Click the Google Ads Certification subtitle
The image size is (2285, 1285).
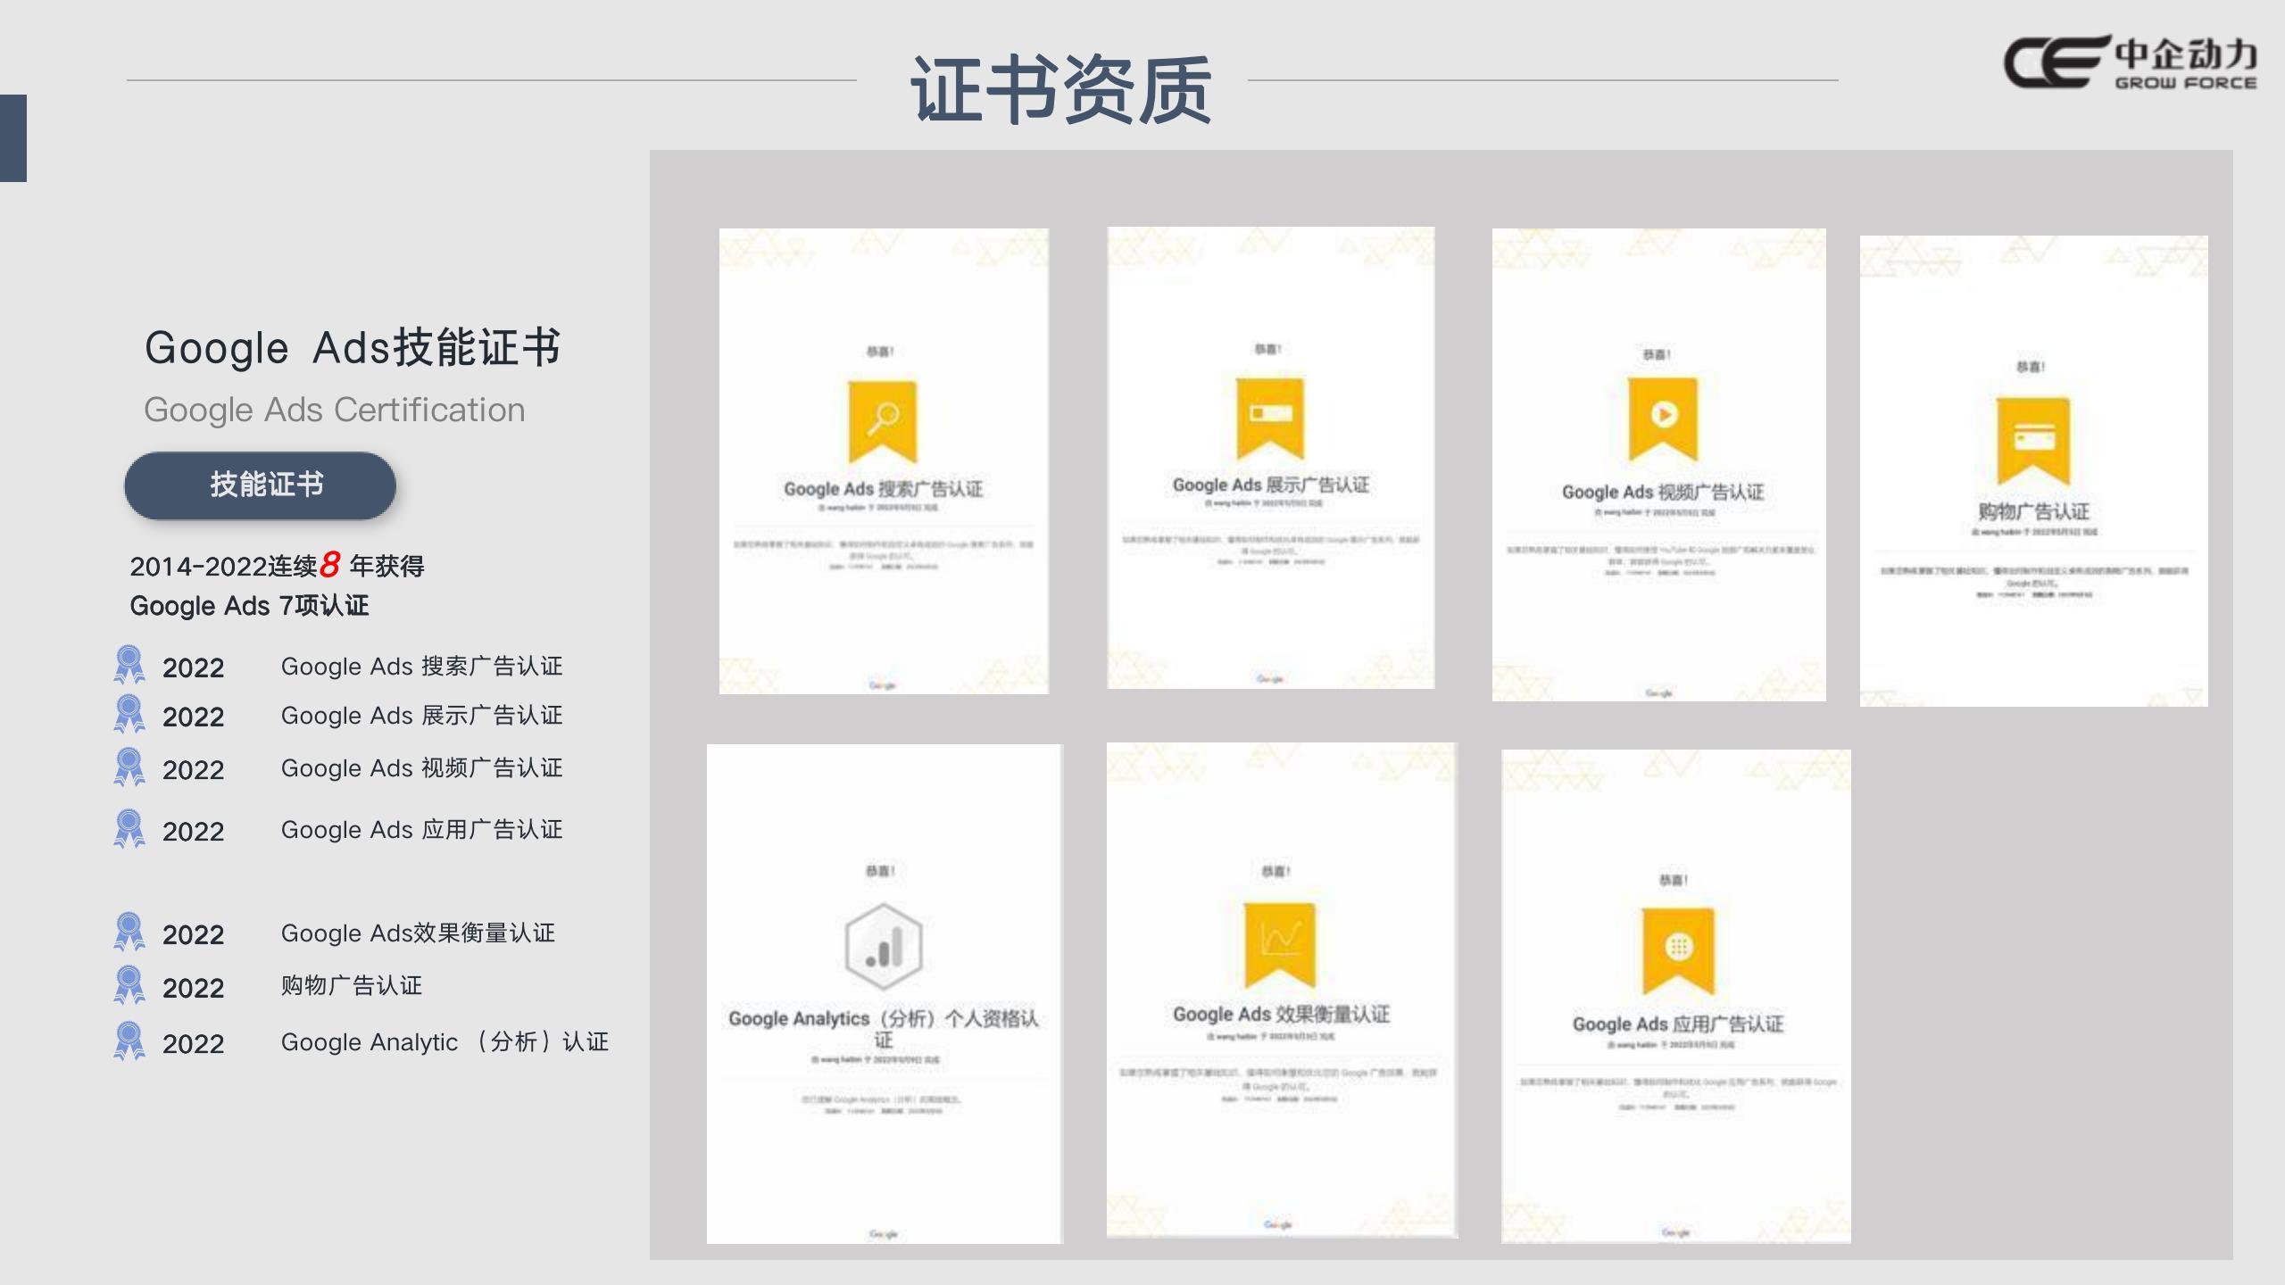(x=335, y=410)
